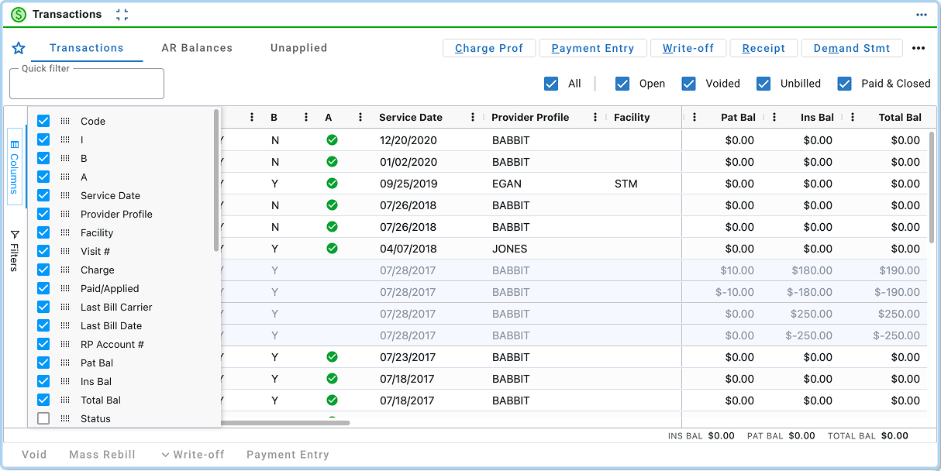This screenshot has height=471, width=941.
Task: Expand the Filters side panel
Action: [x=15, y=250]
